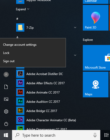Click Adobe Character Animator CC (Beta) label

click(x=51, y=120)
